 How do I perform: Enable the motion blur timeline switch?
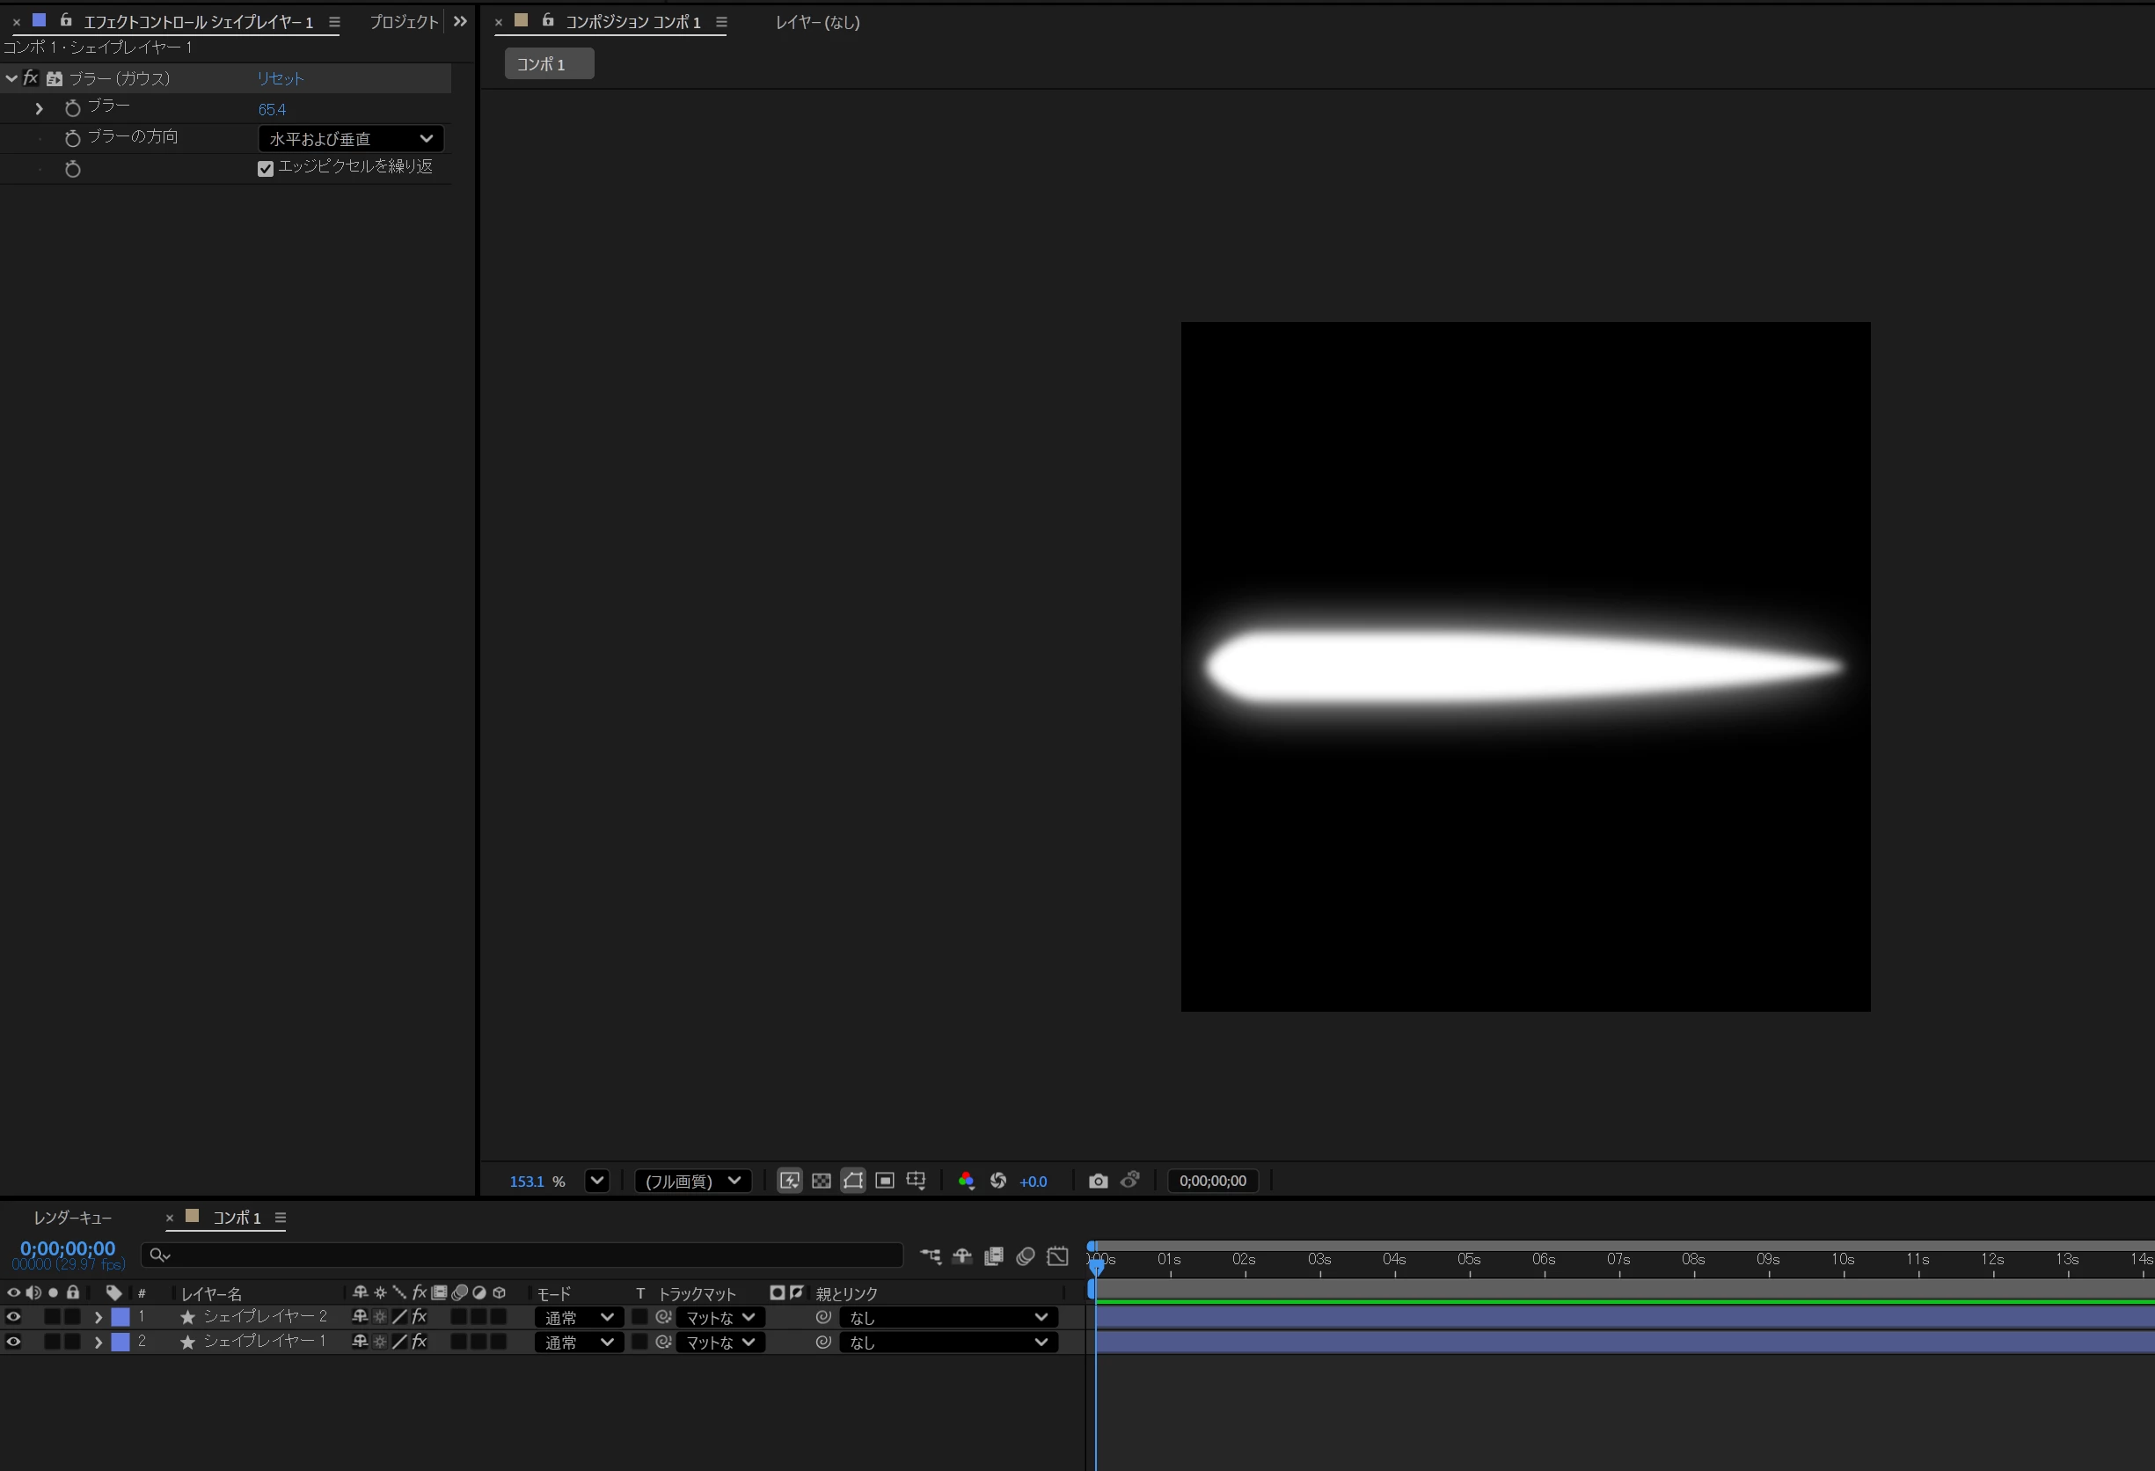point(1025,1255)
